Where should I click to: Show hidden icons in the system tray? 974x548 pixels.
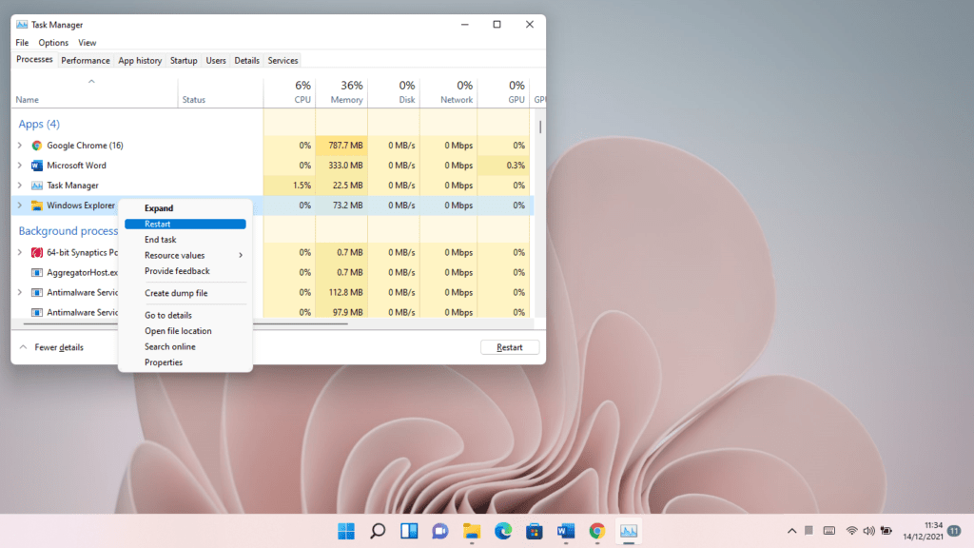pyautogui.click(x=792, y=530)
